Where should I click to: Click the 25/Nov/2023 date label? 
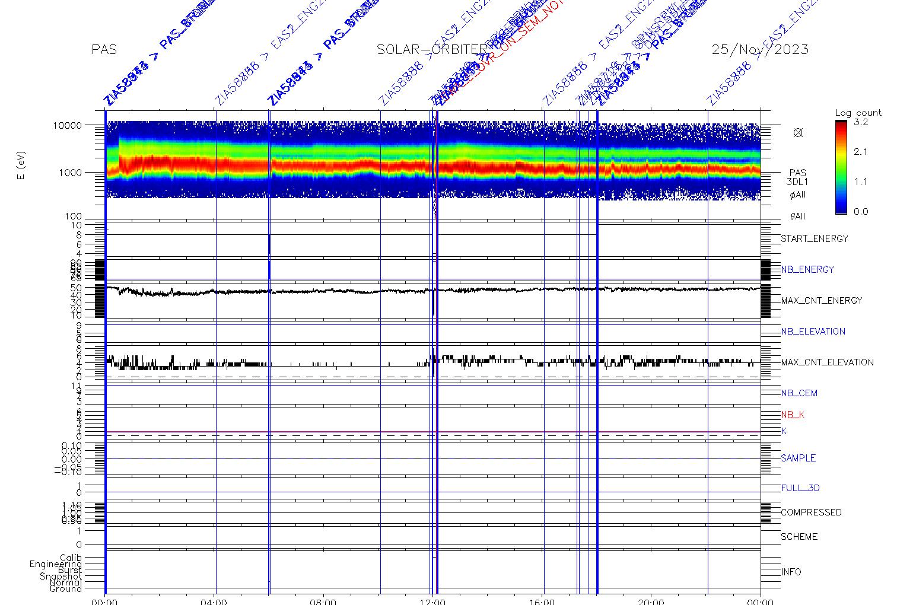pos(760,49)
